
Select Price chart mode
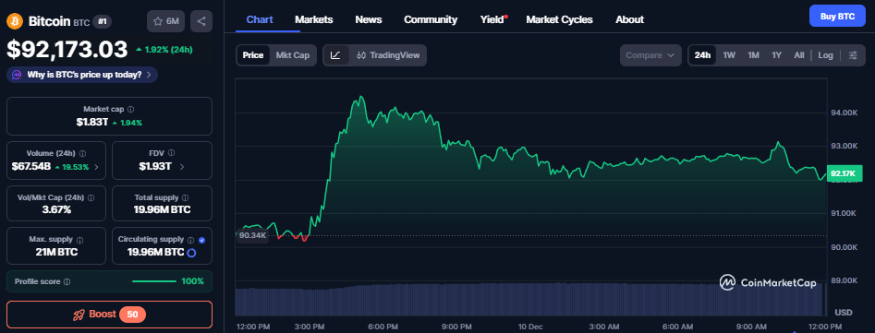[253, 55]
